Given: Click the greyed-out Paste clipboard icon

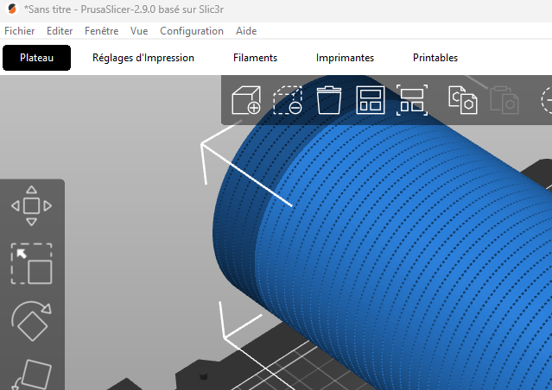Looking at the screenshot, I should tap(504, 100).
